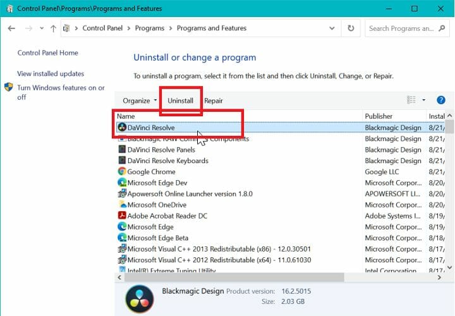Click the Uninstall toolbar button
This screenshot has width=455, height=316.
180,100
